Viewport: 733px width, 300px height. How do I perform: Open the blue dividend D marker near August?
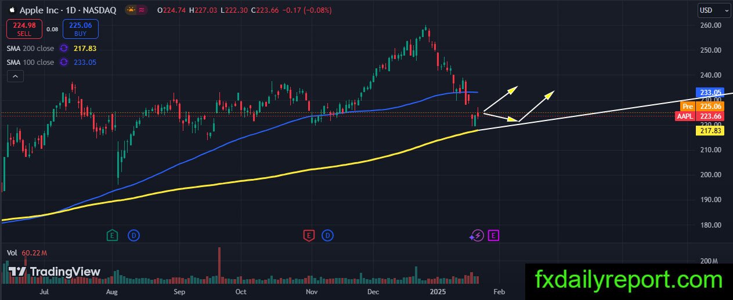pos(133,235)
